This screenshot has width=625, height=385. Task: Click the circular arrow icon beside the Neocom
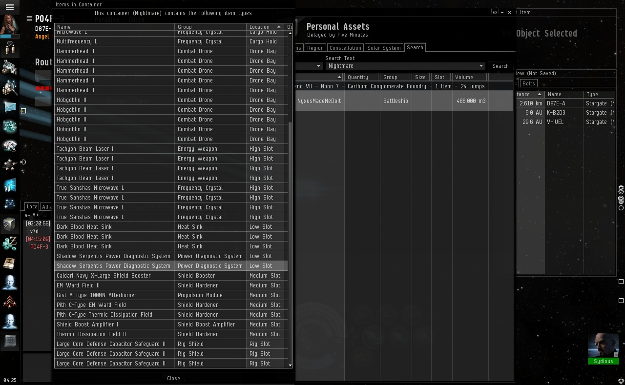[23, 162]
